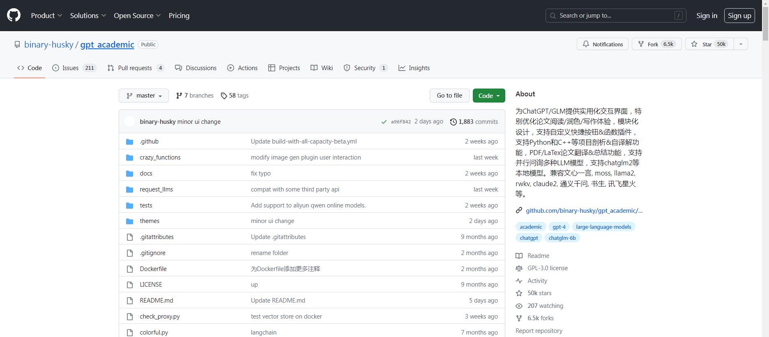Screen dimensions: 769x337
Task: Open the binary-husky owner link
Action: point(49,44)
